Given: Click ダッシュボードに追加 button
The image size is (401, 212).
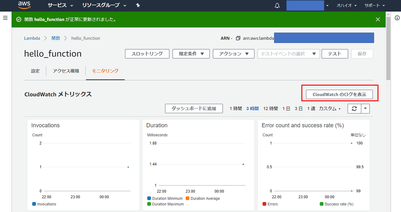Looking at the screenshot, I should (194, 109).
